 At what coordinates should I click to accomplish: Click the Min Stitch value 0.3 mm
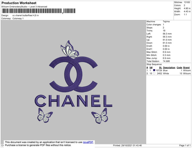(166, 55)
